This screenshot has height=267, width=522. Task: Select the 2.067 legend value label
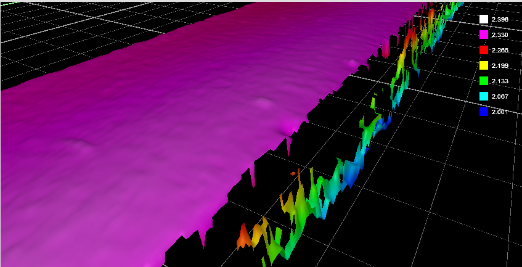click(x=500, y=96)
